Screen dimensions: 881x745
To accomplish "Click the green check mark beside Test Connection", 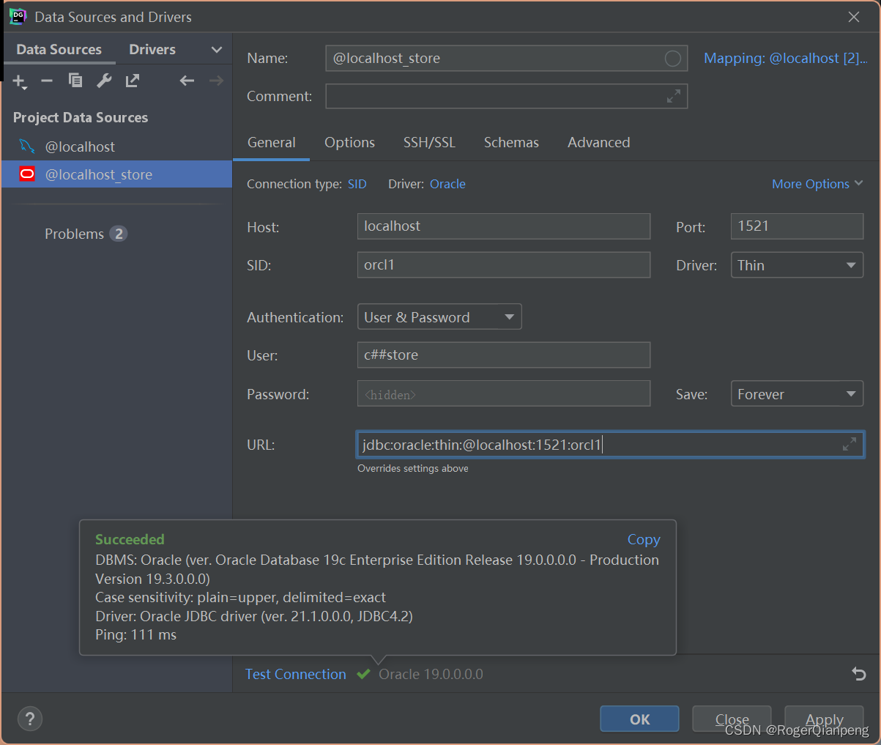I will tap(363, 674).
